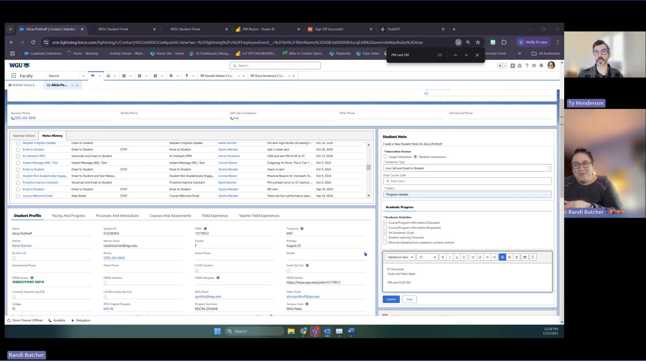
Task: Underline text in the note editor
Action: point(457,257)
